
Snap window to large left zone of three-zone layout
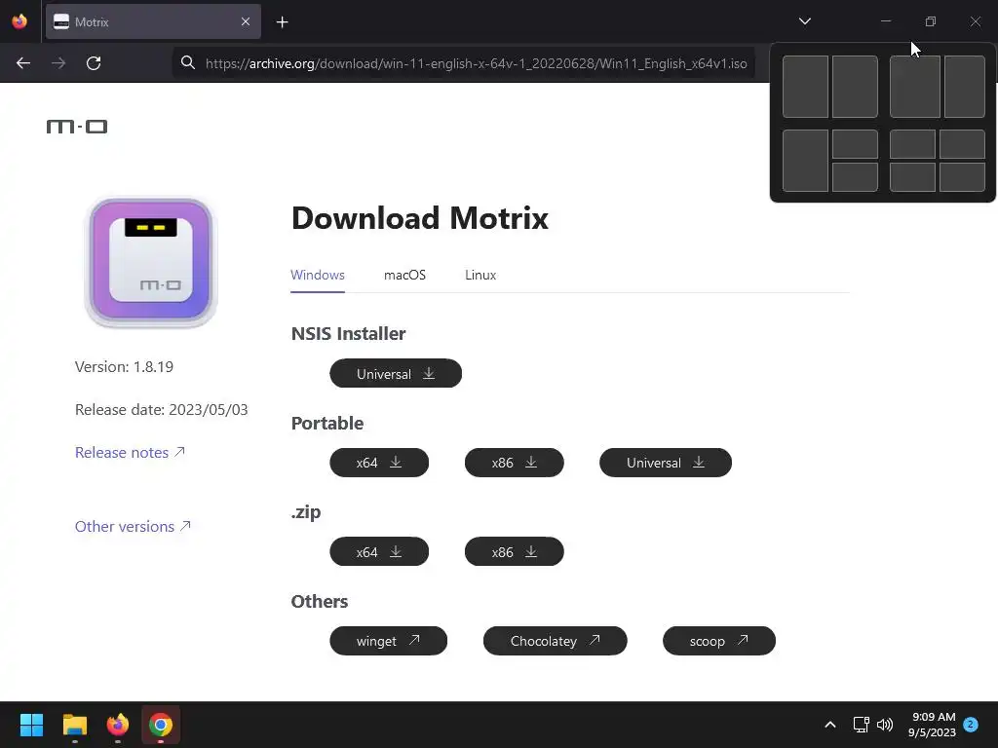805,161
